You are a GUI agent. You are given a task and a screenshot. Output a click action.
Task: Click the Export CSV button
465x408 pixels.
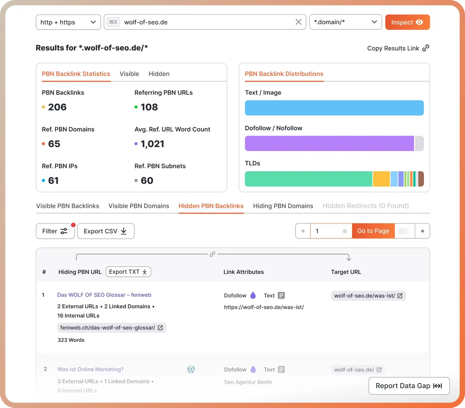(106, 231)
